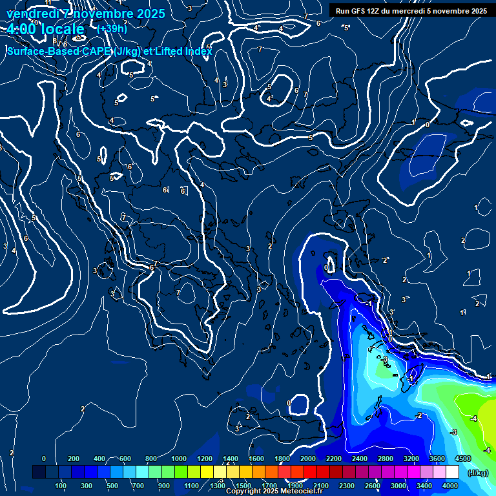The width and height of the screenshot is (496, 496).
Task: Select the '2800' legend value
Action: click(386, 459)
